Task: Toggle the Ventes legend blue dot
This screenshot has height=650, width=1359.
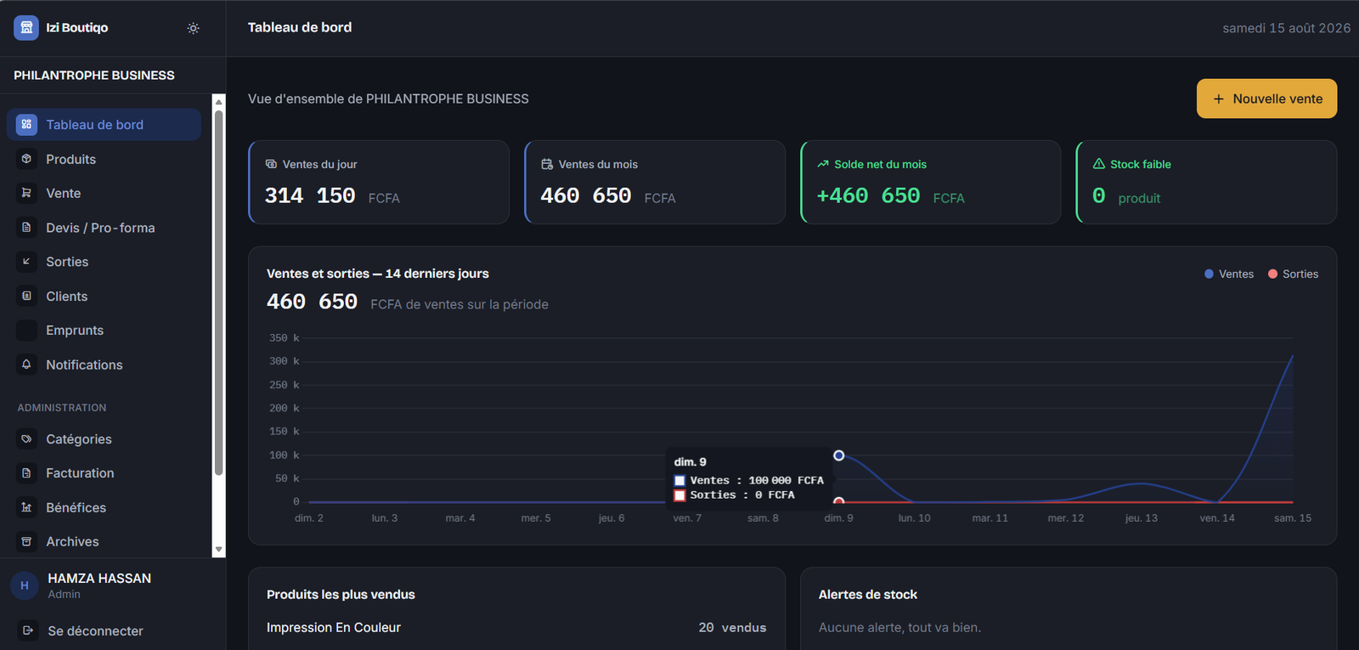Action: [x=1209, y=274]
